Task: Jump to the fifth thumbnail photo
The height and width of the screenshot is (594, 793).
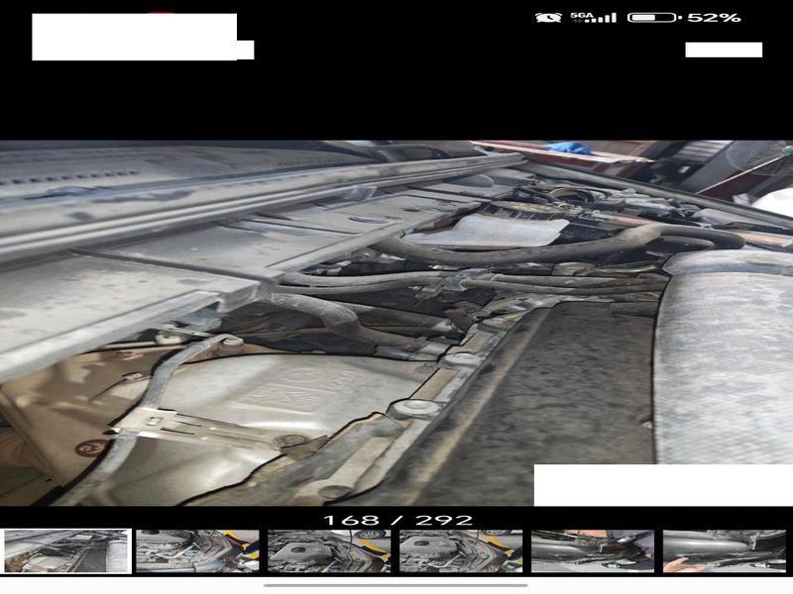Action: [x=593, y=550]
